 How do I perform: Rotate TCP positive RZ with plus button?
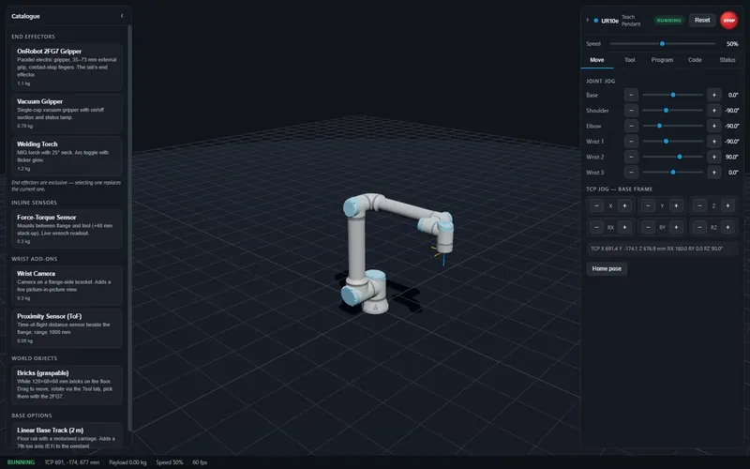coord(727,227)
